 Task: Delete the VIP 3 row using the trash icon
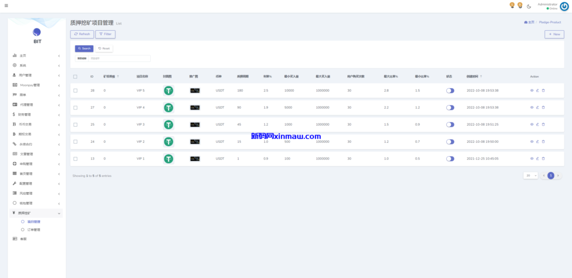(x=543, y=124)
